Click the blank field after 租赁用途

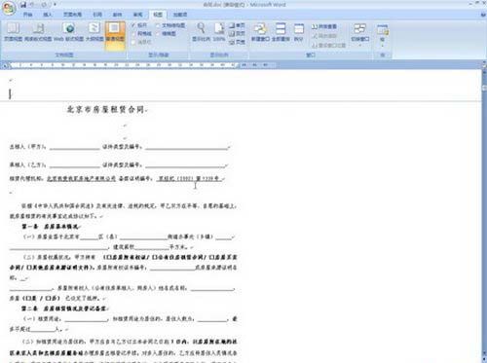(x=87, y=319)
